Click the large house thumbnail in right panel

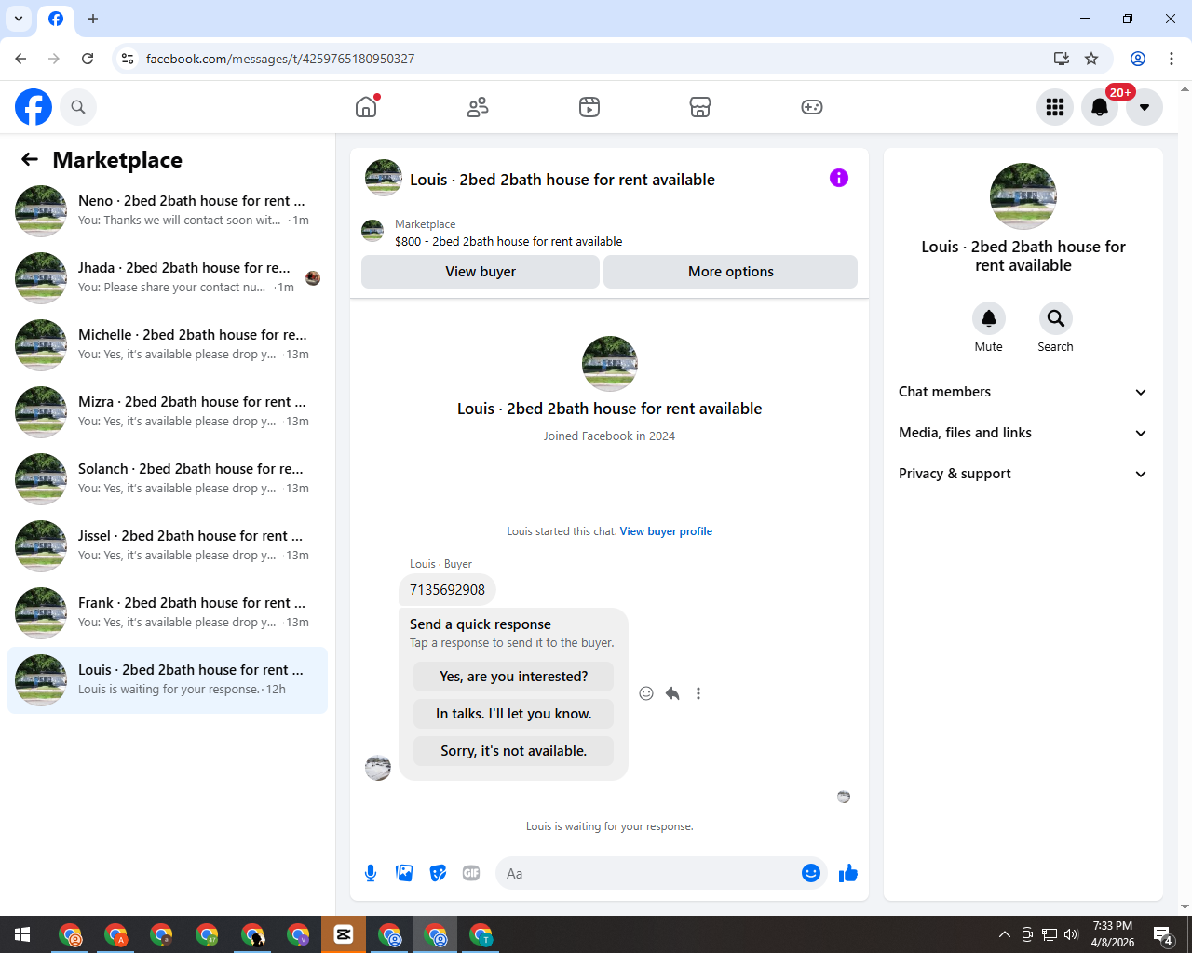1023,196
